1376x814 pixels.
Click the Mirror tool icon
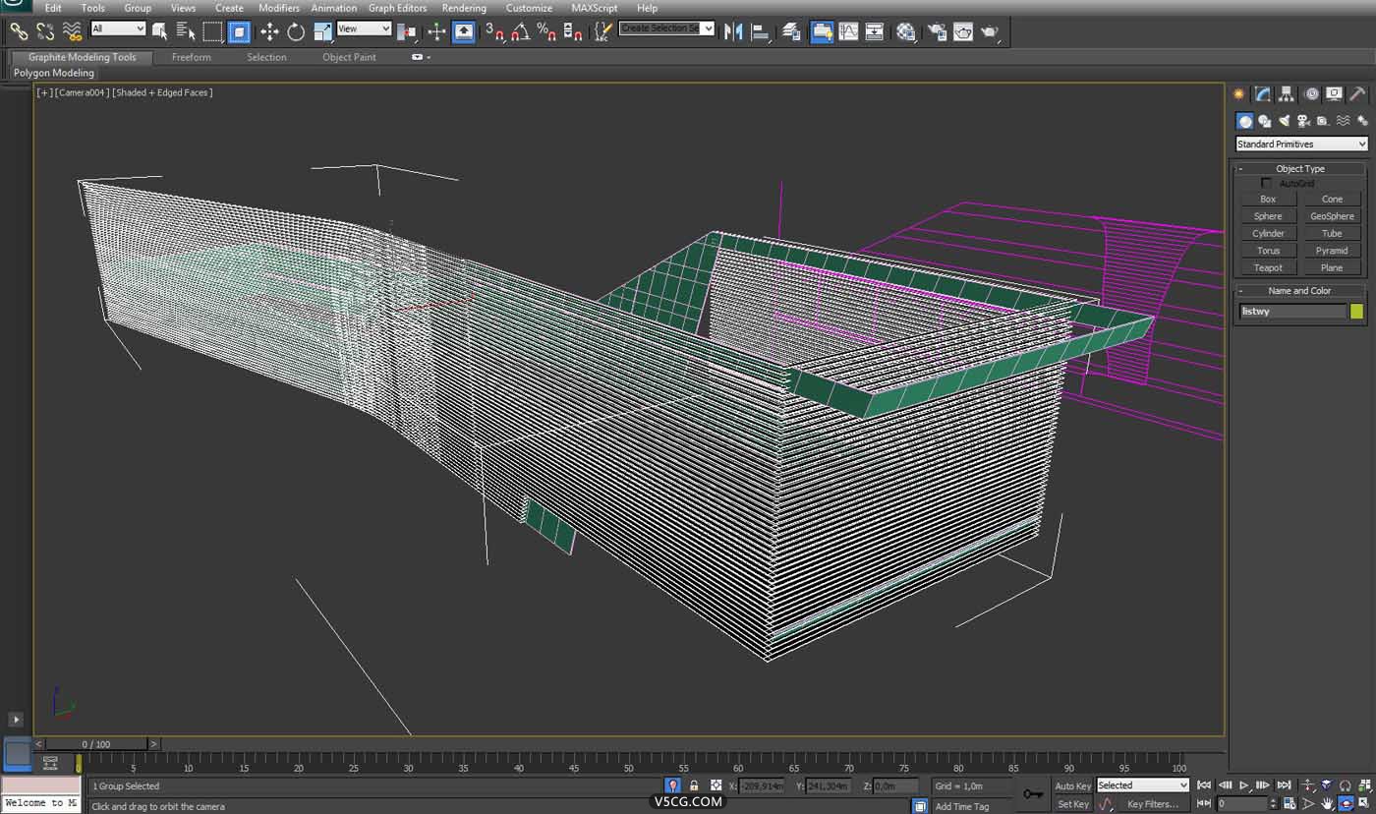733,31
